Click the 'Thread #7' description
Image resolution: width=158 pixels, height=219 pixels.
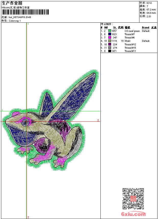coord(130,34)
